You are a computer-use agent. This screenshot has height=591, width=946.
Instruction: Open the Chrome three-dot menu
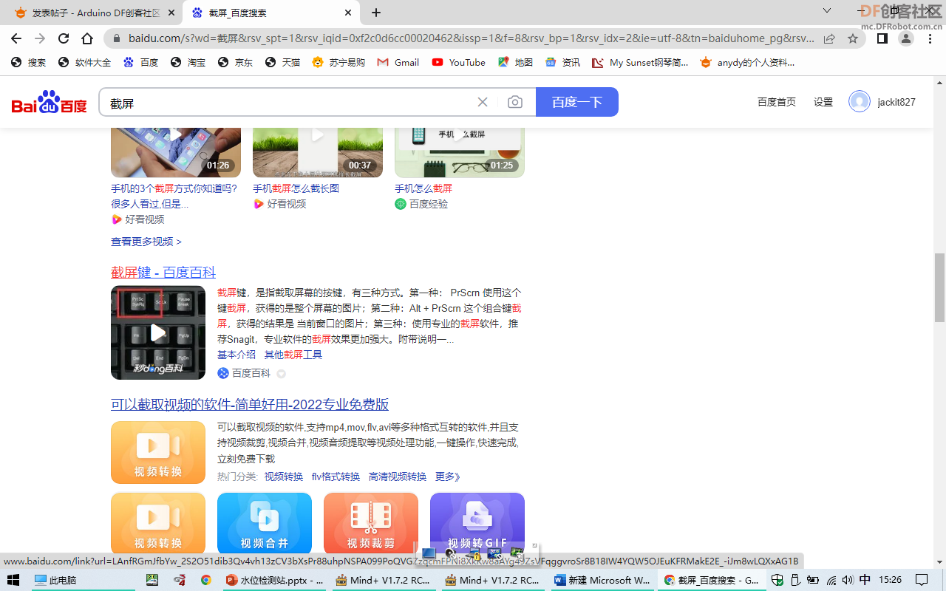tap(930, 38)
